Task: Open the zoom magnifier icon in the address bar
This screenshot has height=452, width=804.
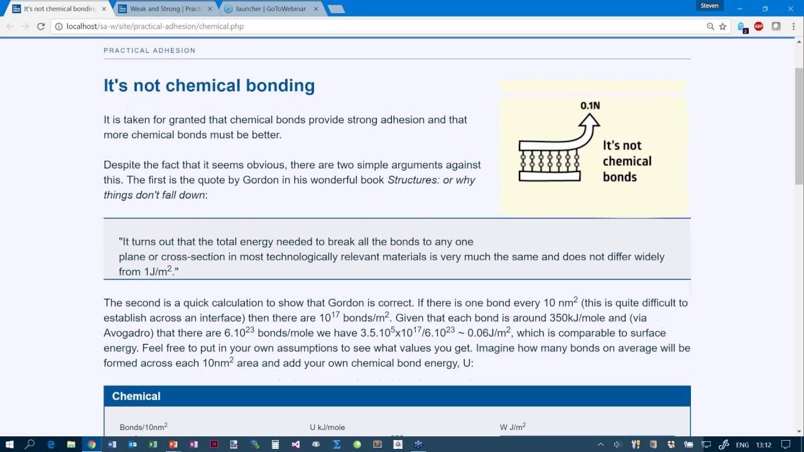Action: click(x=710, y=26)
